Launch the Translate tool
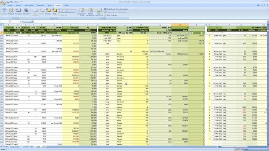 tap(26, 12)
